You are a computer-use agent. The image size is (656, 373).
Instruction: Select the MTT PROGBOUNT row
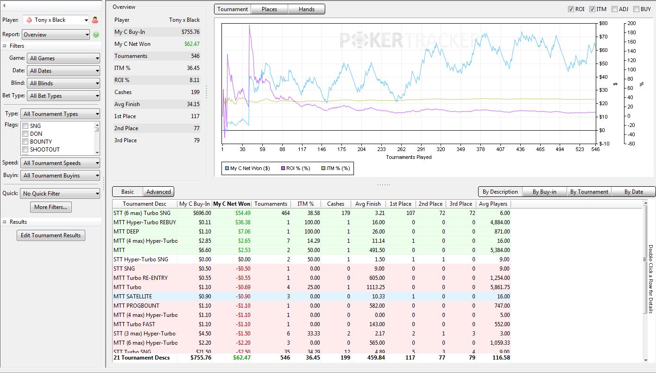pos(311,306)
